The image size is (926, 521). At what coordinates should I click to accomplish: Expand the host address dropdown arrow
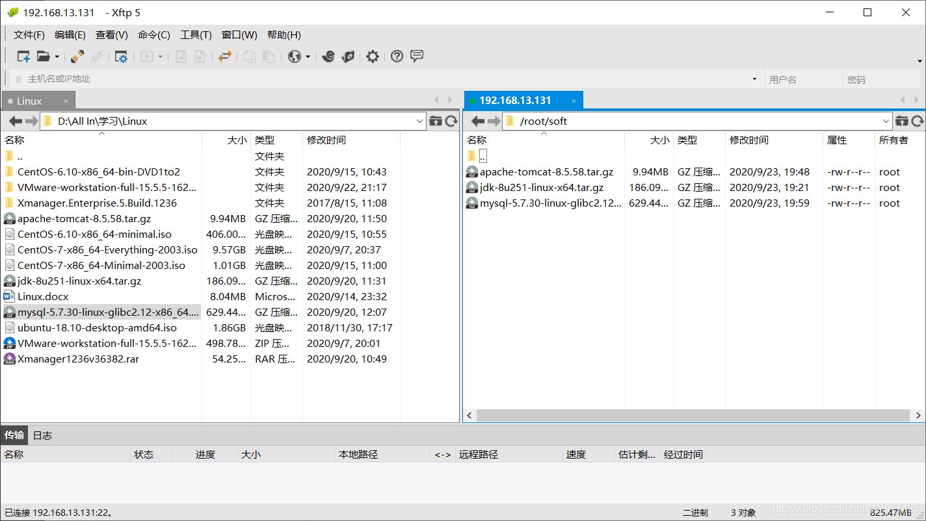point(754,79)
